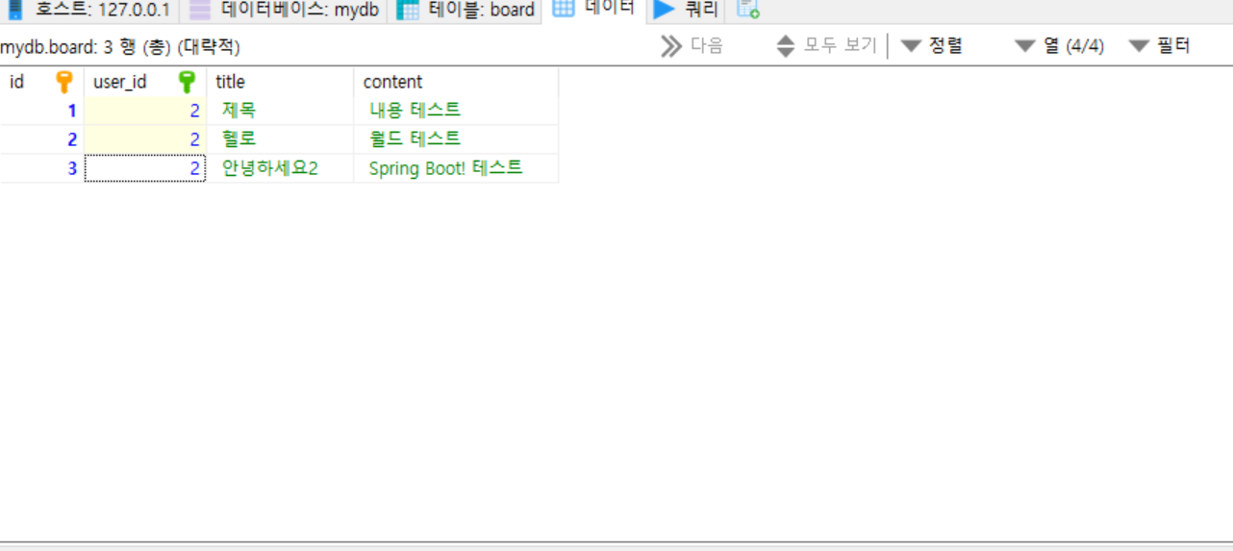This screenshot has height=551, width=1233.
Task: Click the content column header
Action: [x=456, y=82]
